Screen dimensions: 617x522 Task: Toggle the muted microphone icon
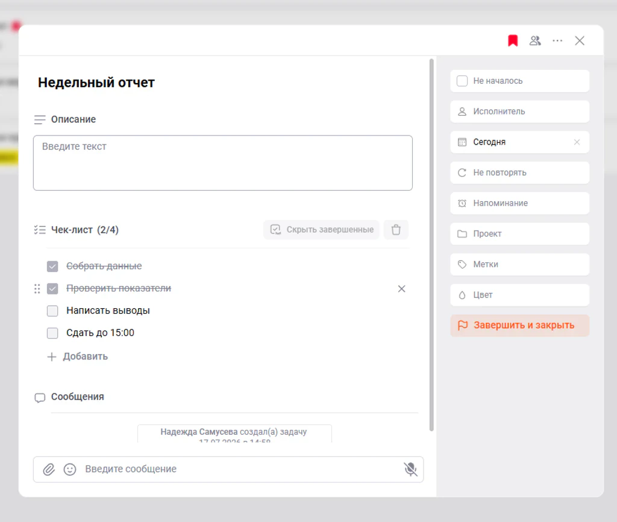(410, 469)
